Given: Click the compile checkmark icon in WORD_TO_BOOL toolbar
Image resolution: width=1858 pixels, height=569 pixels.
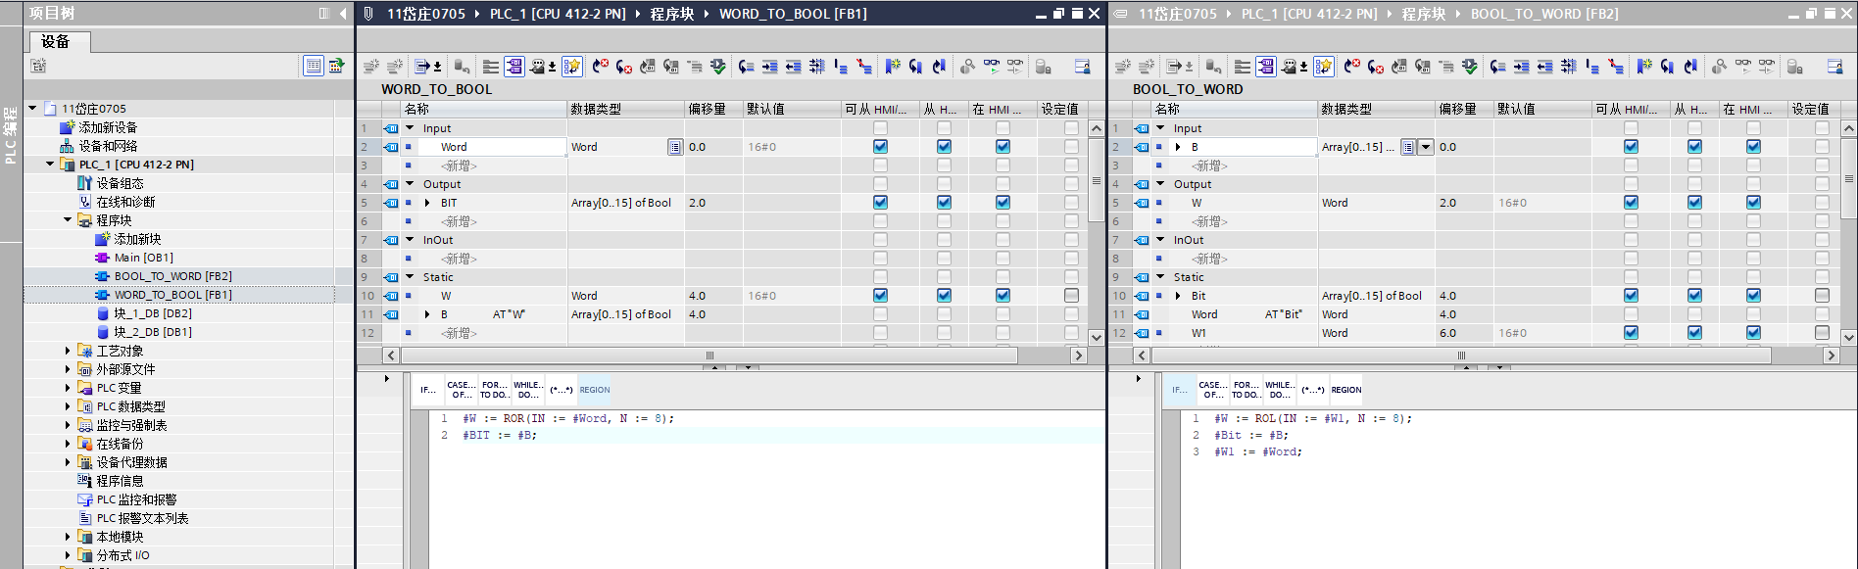Looking at the screenshot, I should [718, 67].
